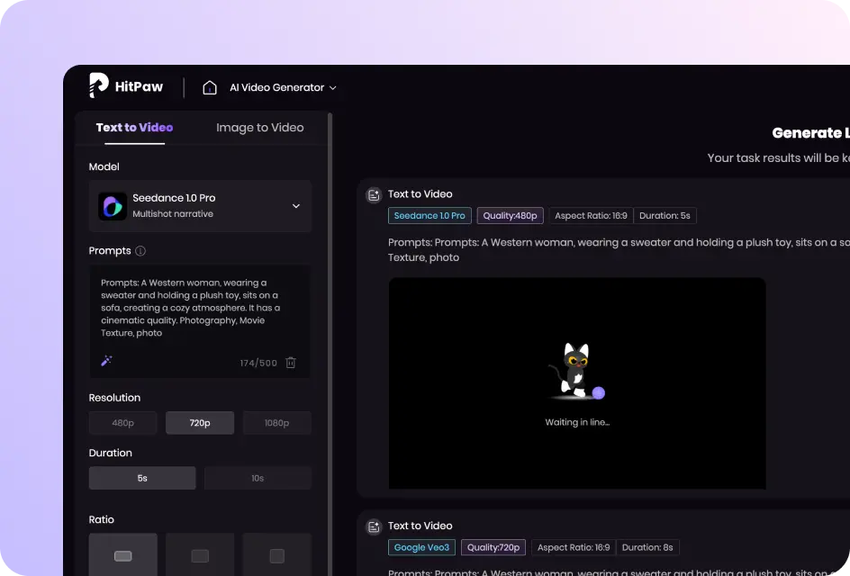
Task: Click the Prompts info icon
Action: [x=140, y=251]
